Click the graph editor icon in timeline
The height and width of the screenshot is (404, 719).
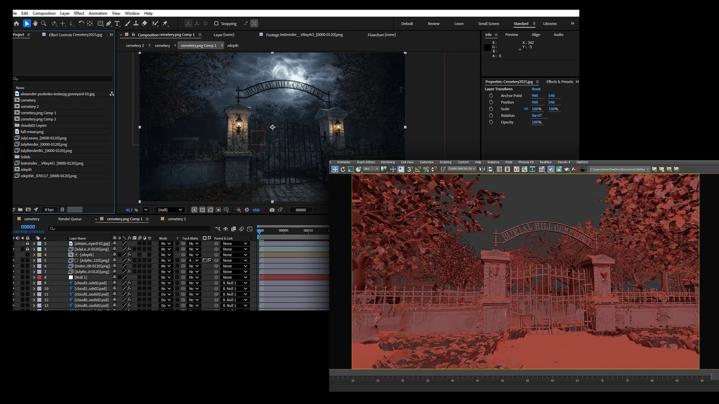[x=250, y=229]
